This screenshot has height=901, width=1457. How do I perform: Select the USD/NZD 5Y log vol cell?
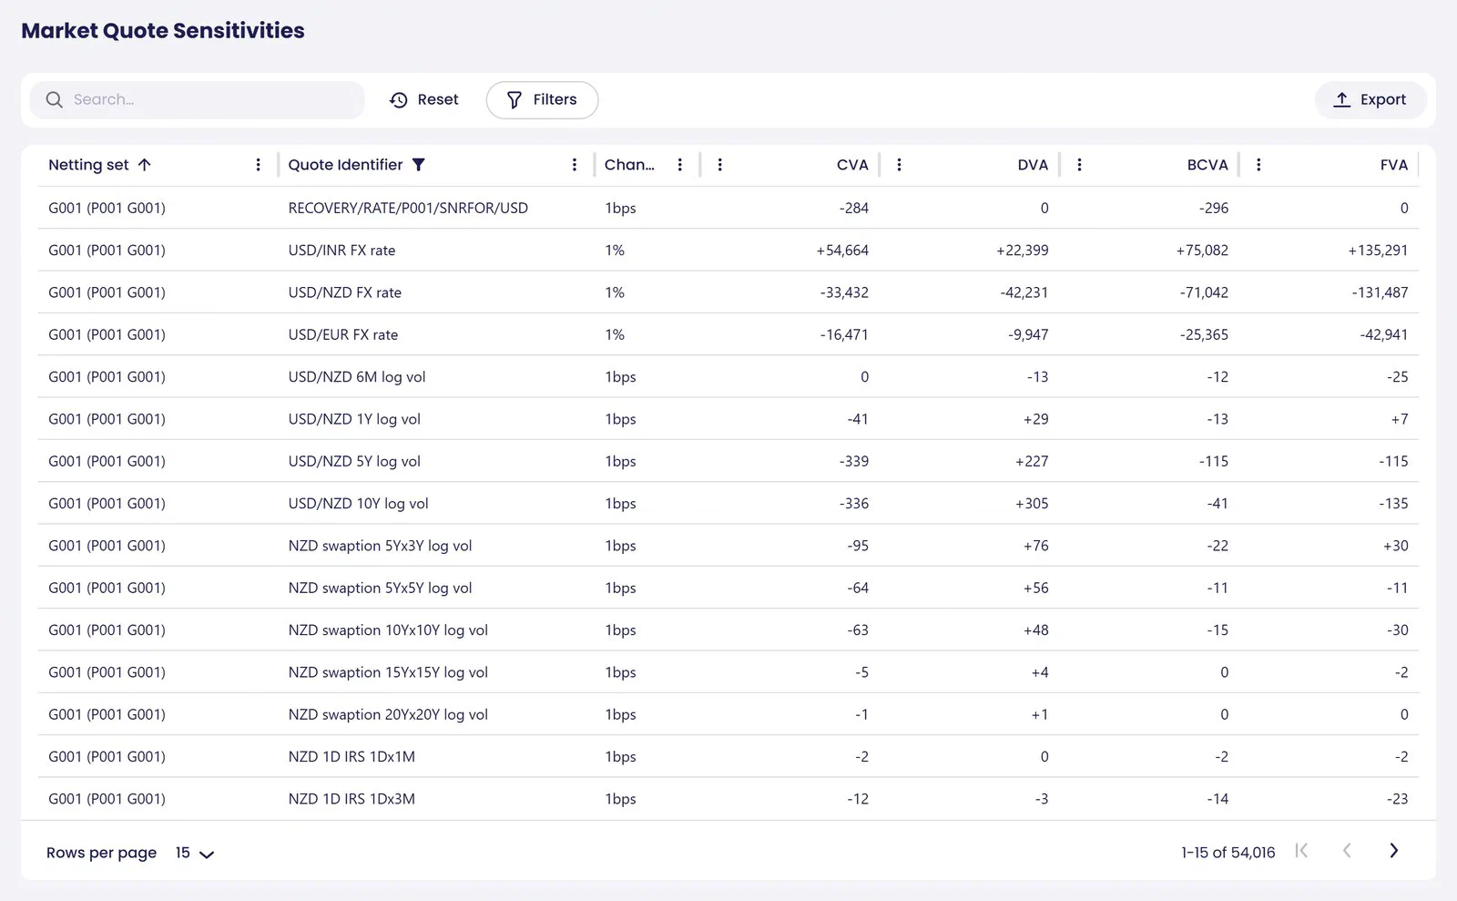354,461
